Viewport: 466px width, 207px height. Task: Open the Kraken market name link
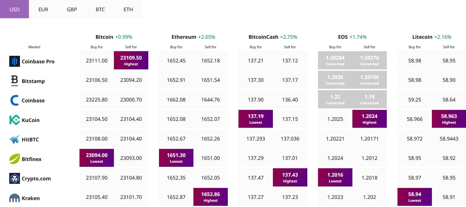pos(31,198)
